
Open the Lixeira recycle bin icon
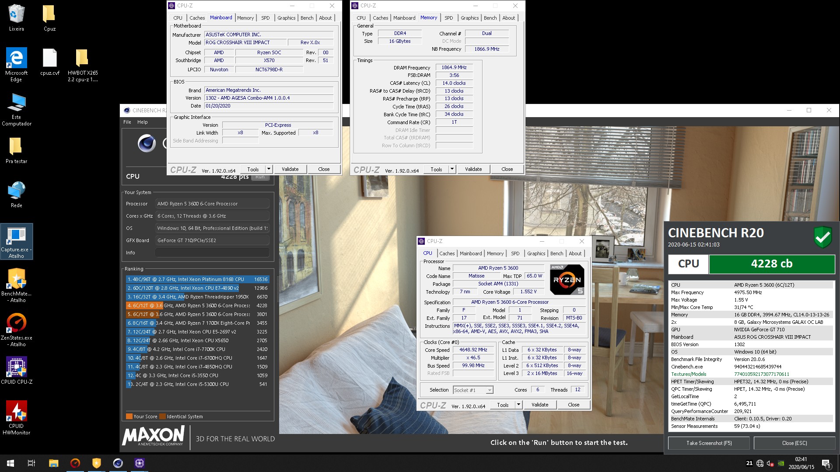point(17,17)
